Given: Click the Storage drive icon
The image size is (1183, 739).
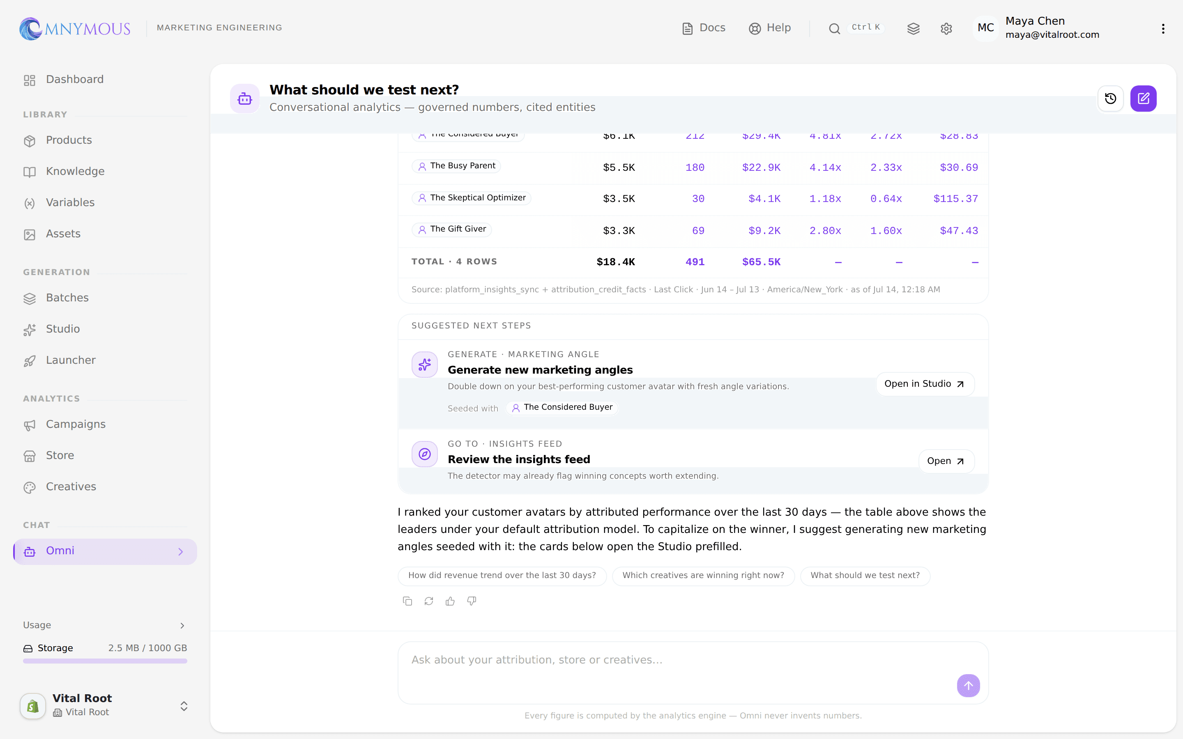Looking at the screenshot, I should click(28, 649).
